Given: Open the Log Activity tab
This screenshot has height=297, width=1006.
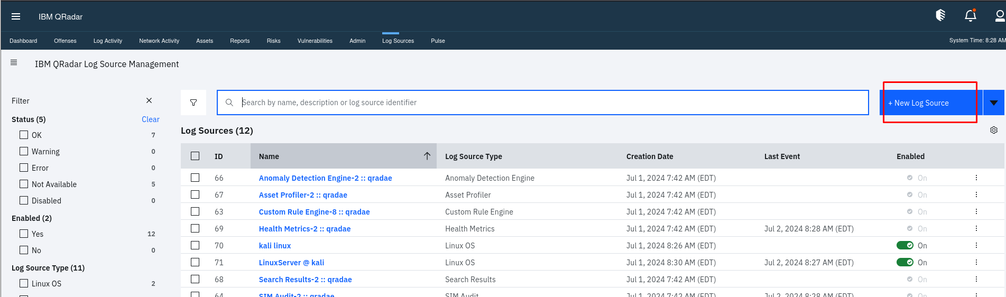Looking at the screenshot, I should [108, 41].
